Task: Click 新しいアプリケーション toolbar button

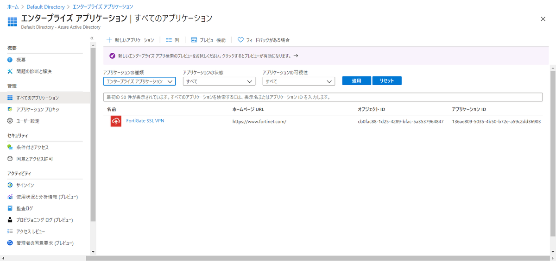Action: click(x=131, y=40)
